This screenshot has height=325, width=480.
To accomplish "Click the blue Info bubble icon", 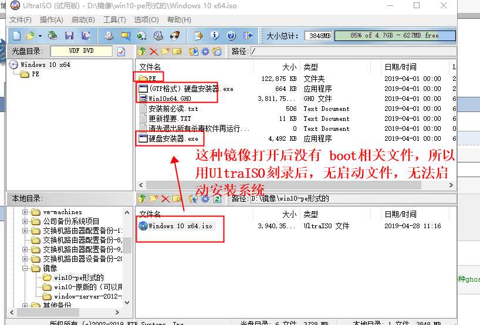I will coord(215,36).
